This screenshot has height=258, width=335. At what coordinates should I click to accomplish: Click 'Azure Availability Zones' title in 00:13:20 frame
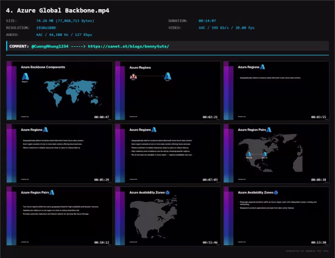(x=256, y=192)
